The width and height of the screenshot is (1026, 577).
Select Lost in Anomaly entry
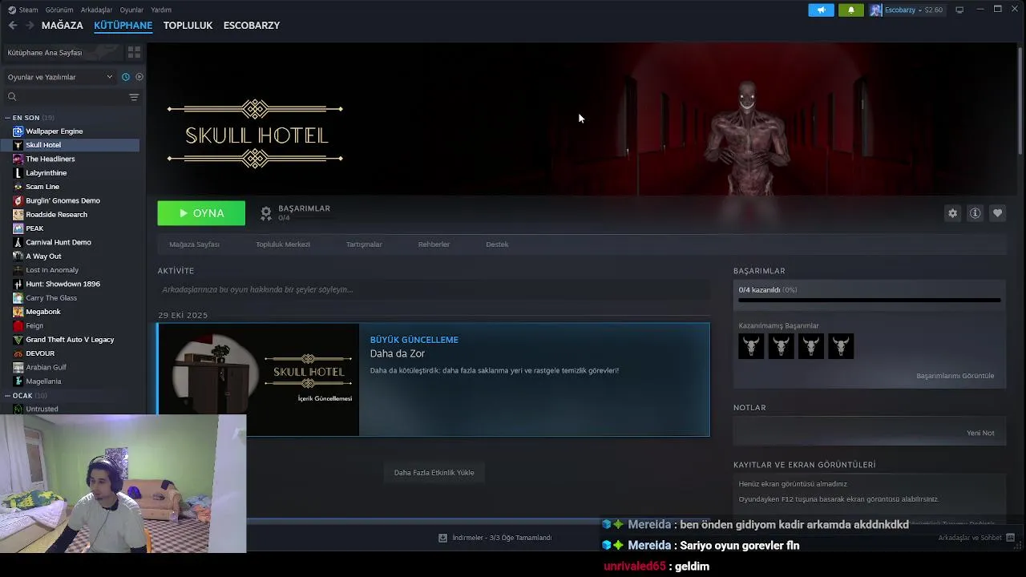pos(52,270)
